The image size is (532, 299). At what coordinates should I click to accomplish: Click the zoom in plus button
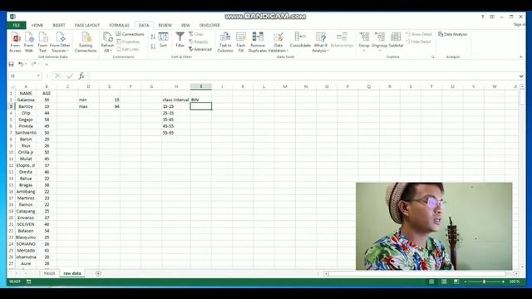[x=503, y=282]
